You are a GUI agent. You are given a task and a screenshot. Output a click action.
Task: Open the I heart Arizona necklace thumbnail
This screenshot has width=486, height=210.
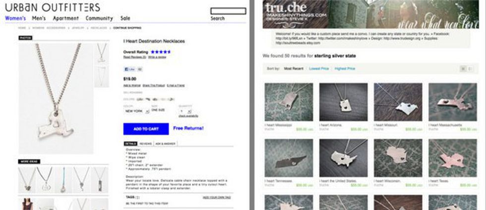point(343,102)
